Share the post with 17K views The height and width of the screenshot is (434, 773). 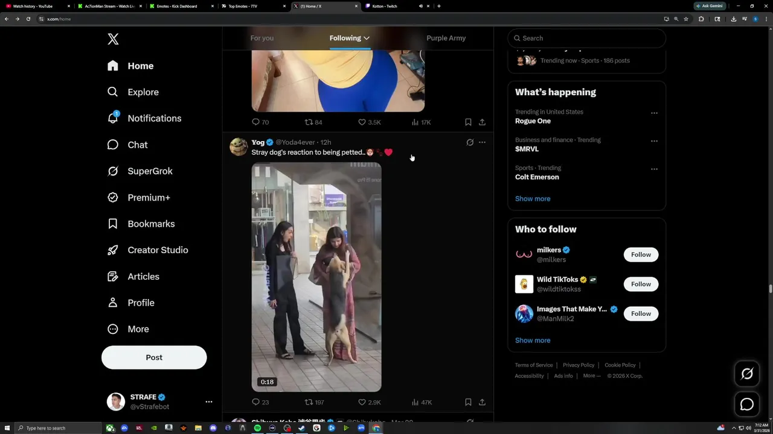(x=482, y=122)
